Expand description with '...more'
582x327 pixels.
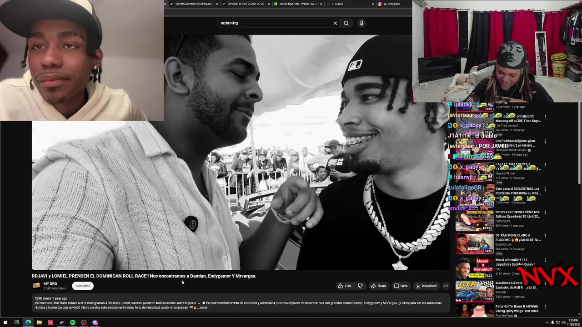click(x=203, y=308)
